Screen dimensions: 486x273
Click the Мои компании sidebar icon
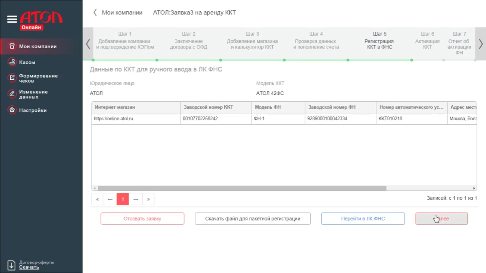(12, 46)
